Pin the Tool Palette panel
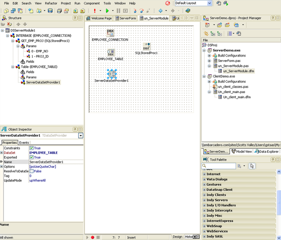 click(273, 159)
